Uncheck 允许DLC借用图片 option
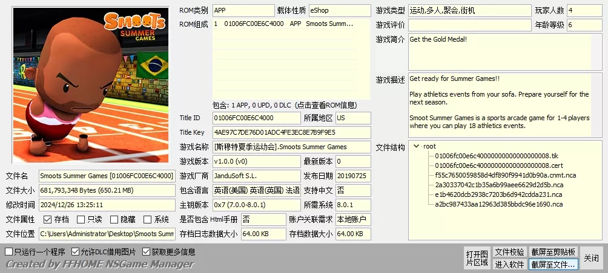Viewport: 608px width, 273px height. tap(76, 252)
